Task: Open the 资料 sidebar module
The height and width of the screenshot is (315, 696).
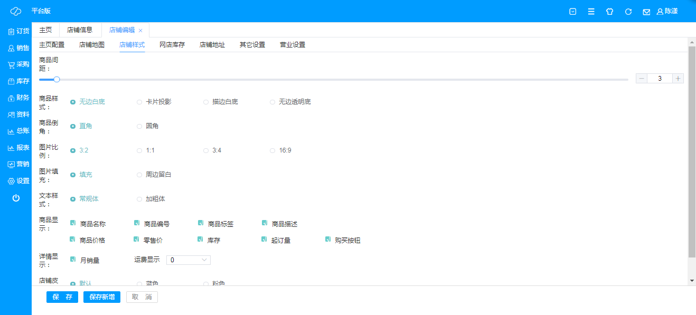Action: click(18, 114)
